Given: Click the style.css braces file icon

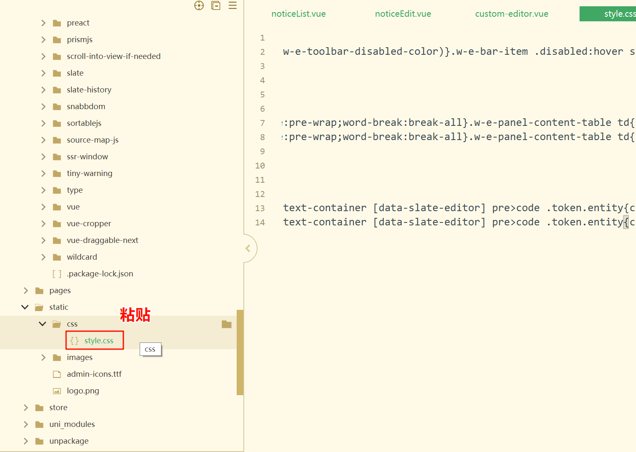Looking at the screenshot, I should (x=74, y=341).
